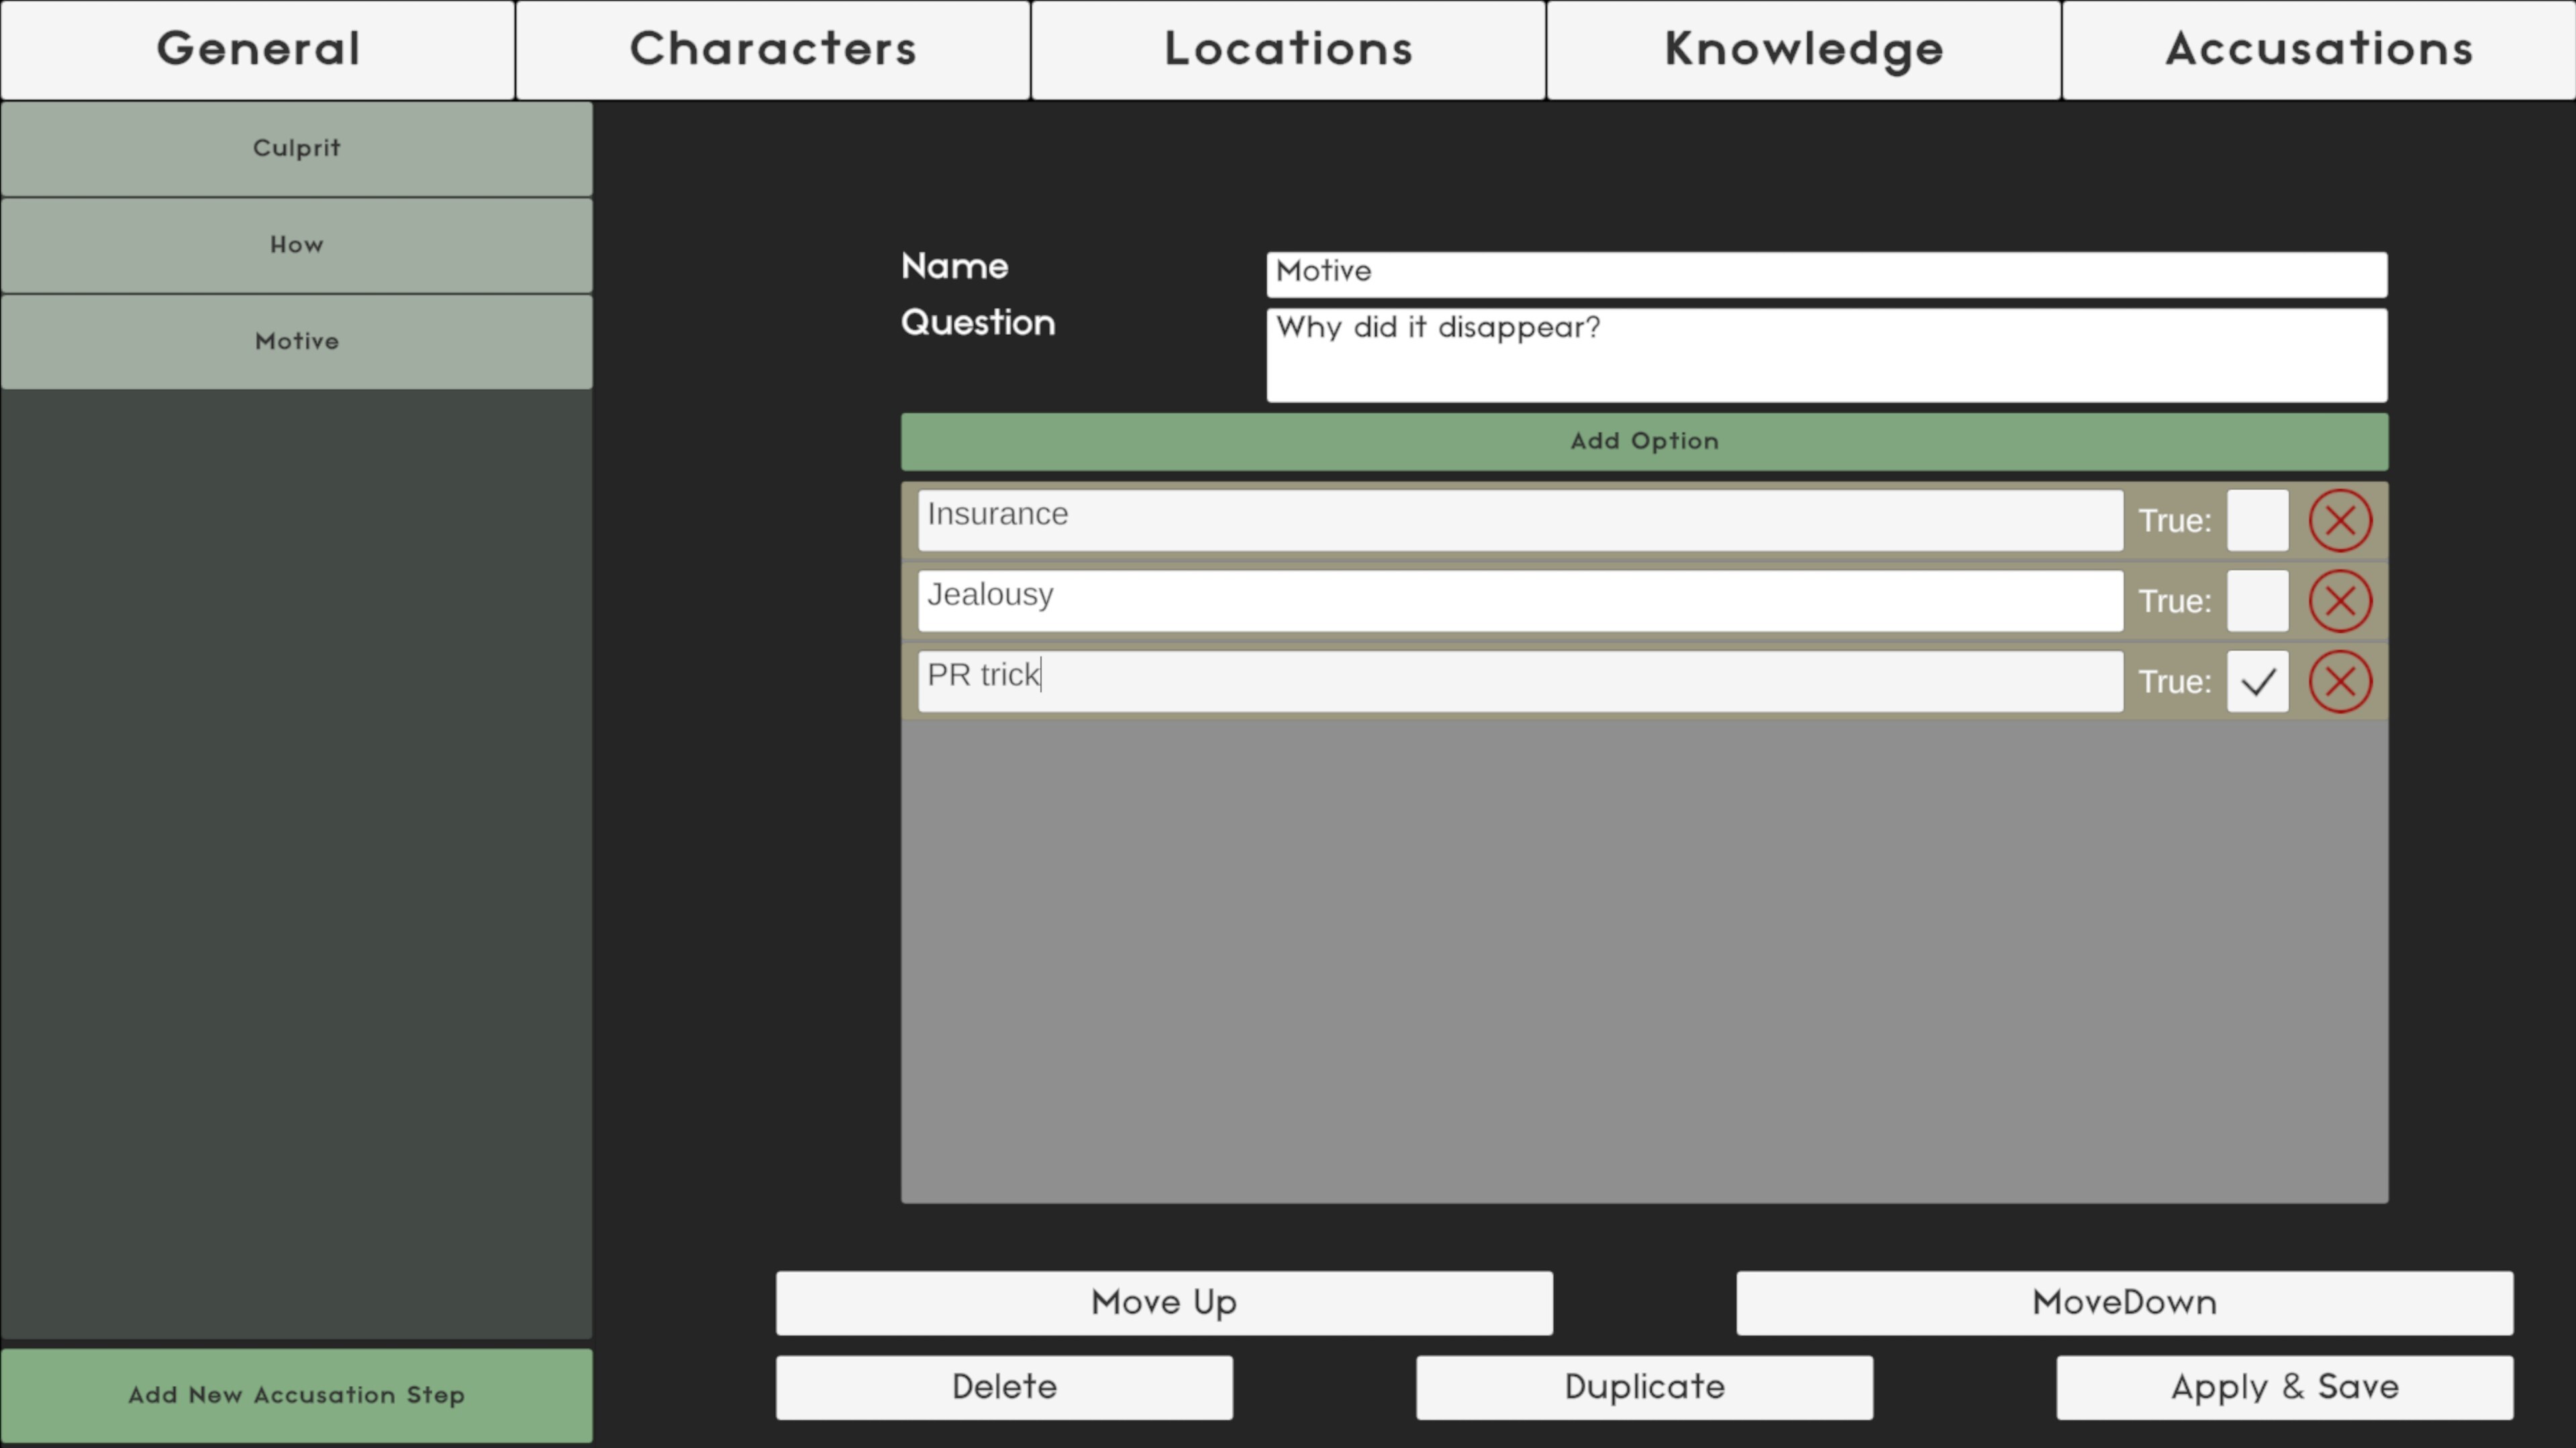The image size is (2576, 1448).
Task: Edit the Insurance option text field
Action: coord(1520,520)
